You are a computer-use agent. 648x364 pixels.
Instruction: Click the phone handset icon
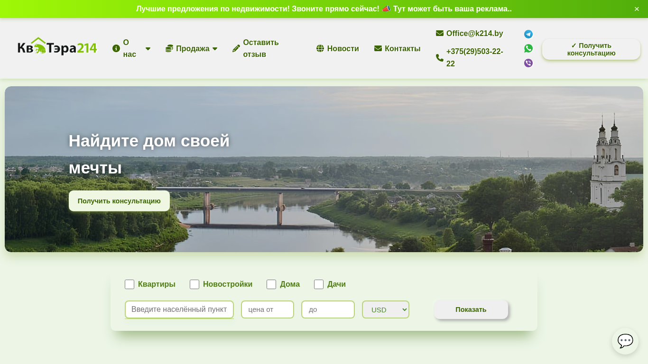[x=440, y=58]
